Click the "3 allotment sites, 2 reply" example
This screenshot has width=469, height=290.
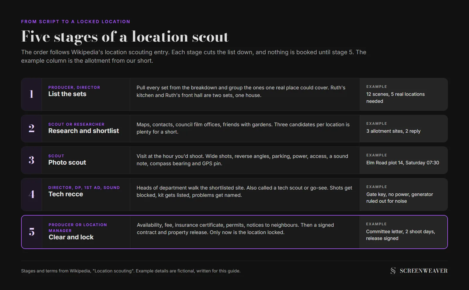tap(393, 131)
